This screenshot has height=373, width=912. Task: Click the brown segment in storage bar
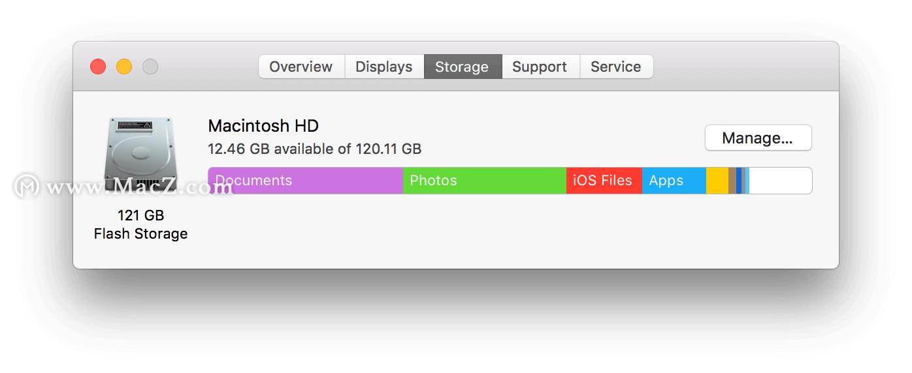732,181
